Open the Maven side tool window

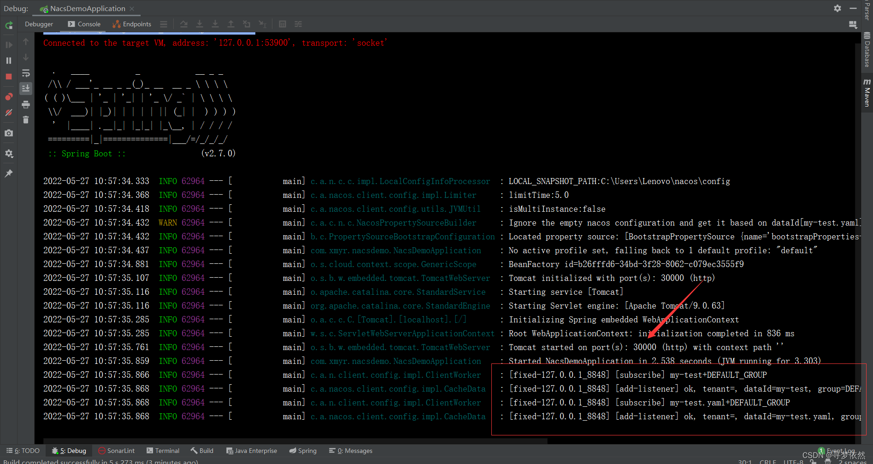click(867, 93)
